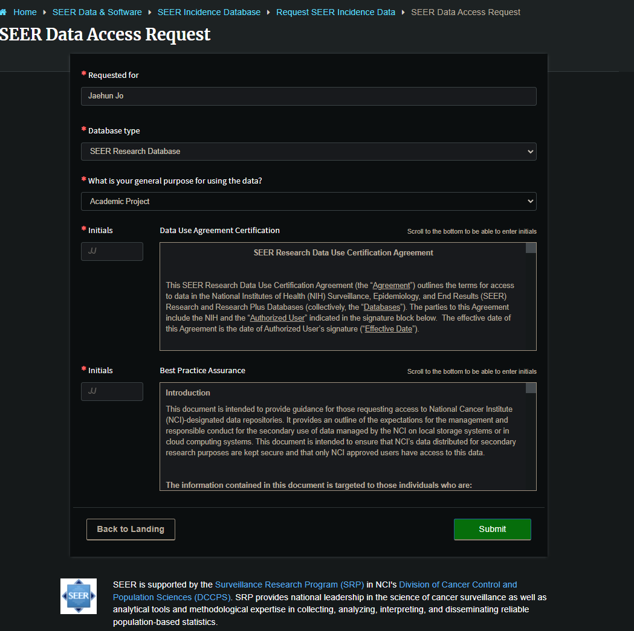
Task: Open the Database type dropdown
Action: pyautogui.click(x=308, y=152)
